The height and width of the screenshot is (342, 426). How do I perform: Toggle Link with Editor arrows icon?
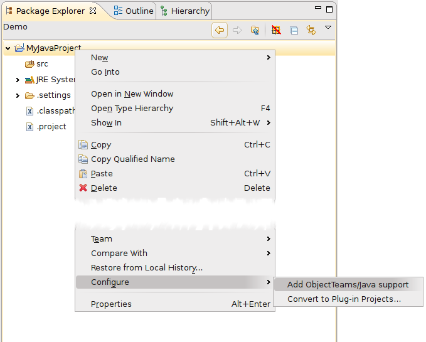tap(311, 30)
